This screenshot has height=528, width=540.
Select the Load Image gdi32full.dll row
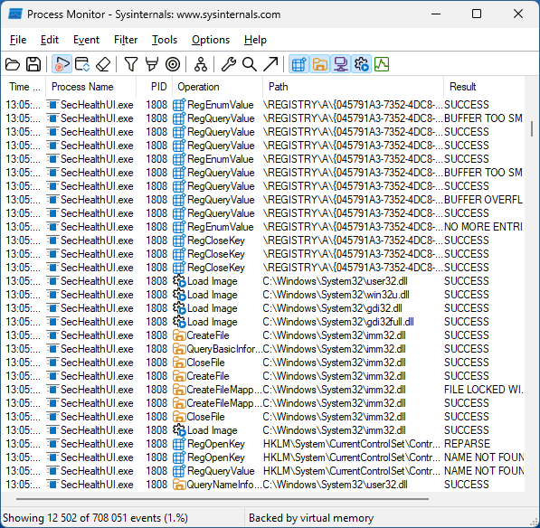click(263, 322)
